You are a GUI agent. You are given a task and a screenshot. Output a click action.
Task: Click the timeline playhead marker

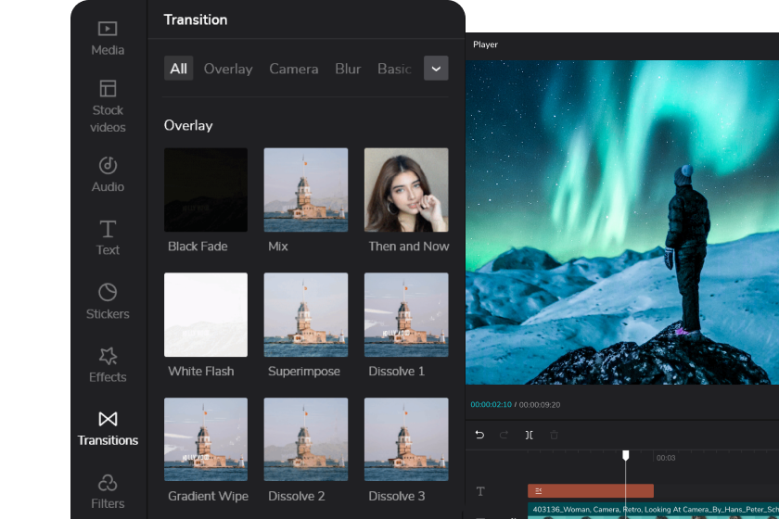tap(625, 455)
